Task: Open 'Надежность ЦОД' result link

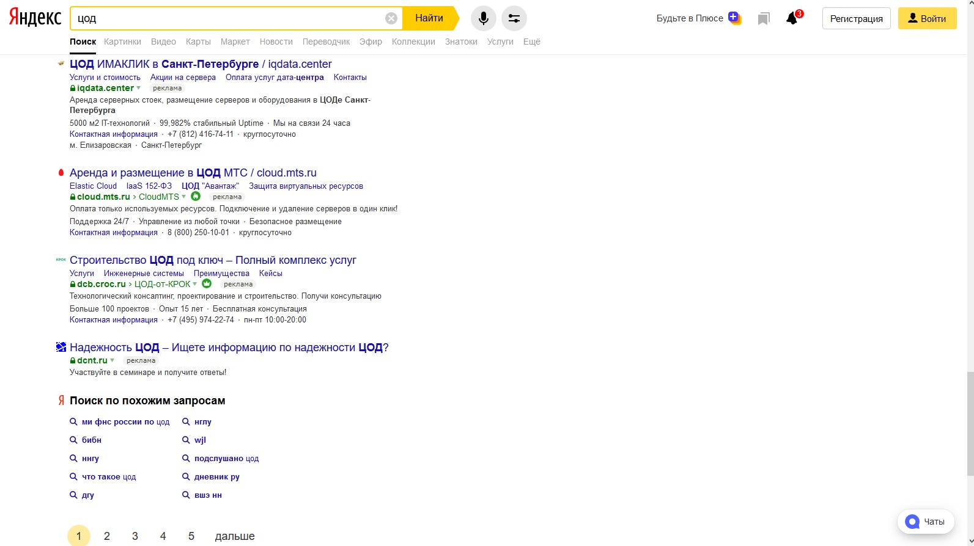Action: pos(229,347)
